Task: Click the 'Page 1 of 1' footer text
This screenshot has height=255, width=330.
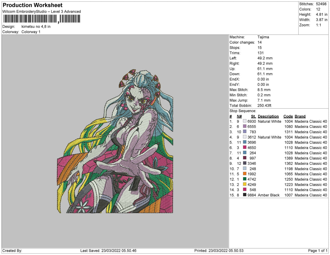Action: [x=318, y=251]
